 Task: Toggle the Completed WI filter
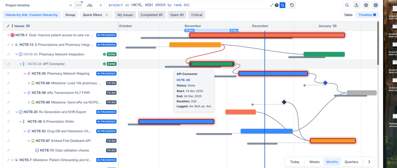click(x=152, y=15)
